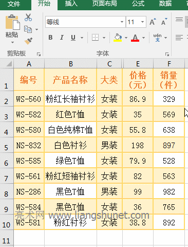Select price cell 79.9

click(138, 161)
